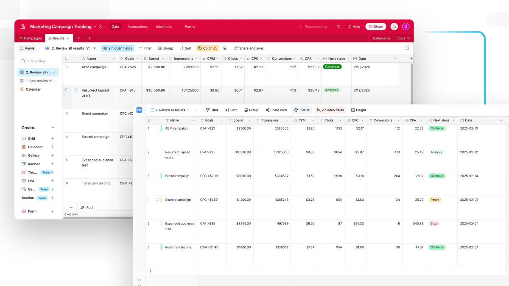Add a row with plus in front grid

150,271
